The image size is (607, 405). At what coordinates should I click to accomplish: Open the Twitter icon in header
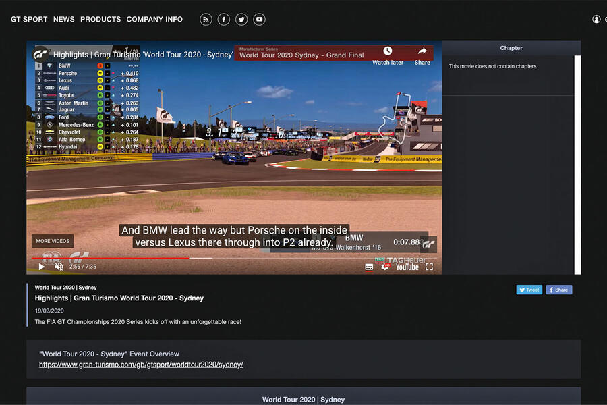point(241,19)
